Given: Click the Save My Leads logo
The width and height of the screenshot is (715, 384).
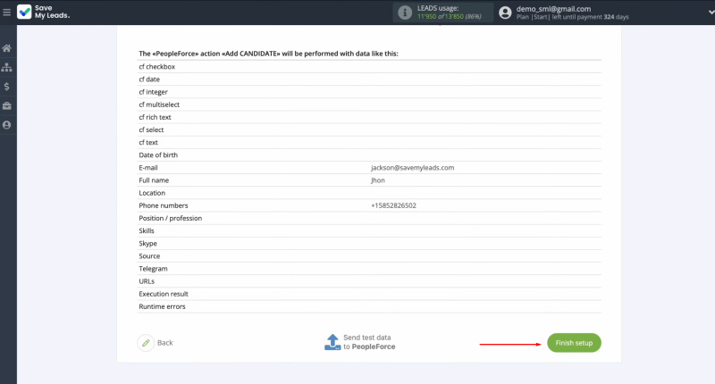Looking at the screenshot, I should [x=43, y=12].
